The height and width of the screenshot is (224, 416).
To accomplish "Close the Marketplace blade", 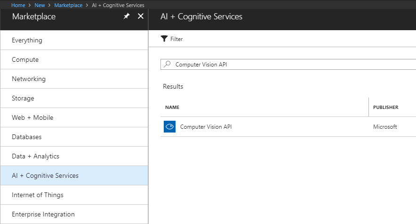I will coord(140,17).
